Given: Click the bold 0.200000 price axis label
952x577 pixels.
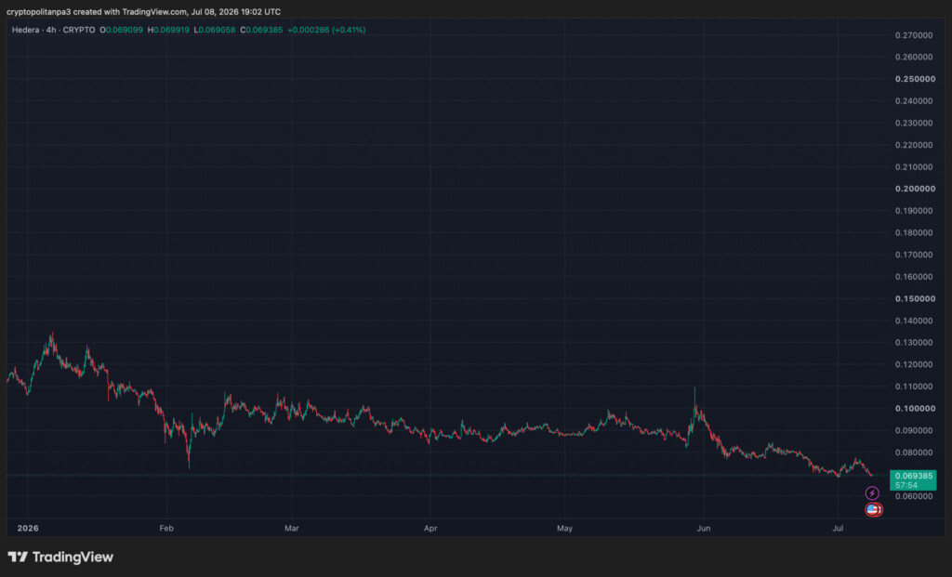Looking at the screenshot, I should 915,189.
